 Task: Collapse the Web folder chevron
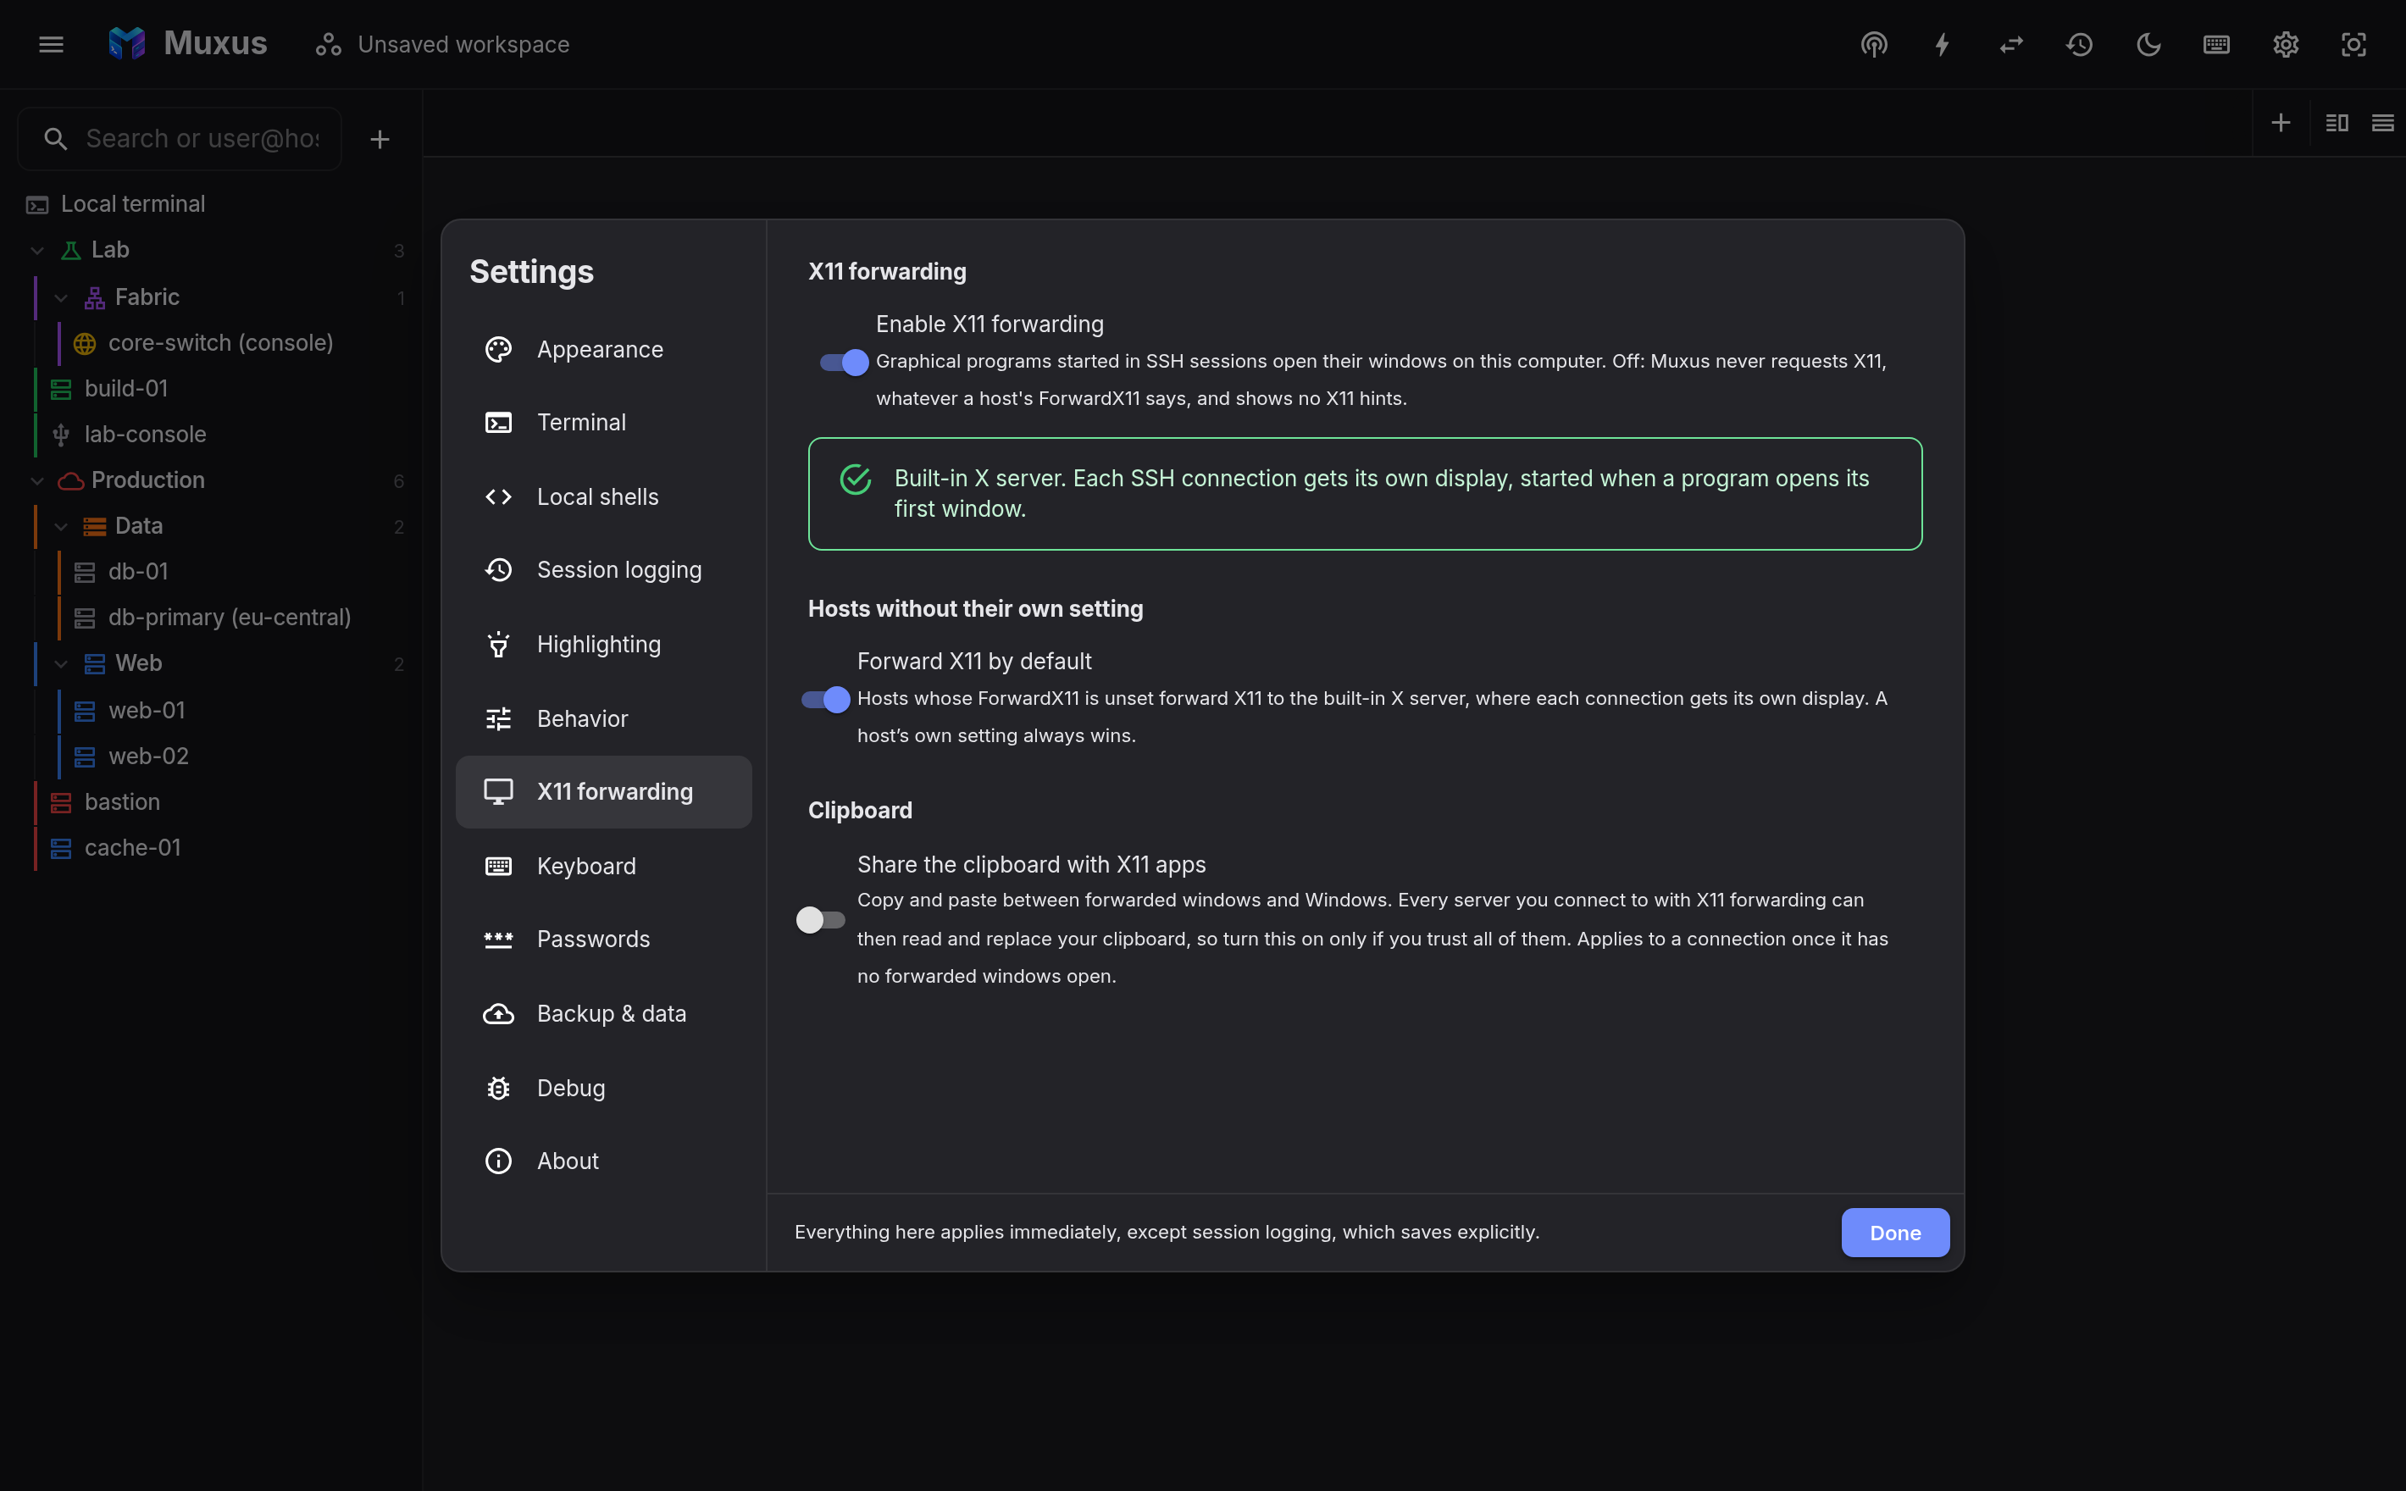pyautogui.click(x=61, y=663)
